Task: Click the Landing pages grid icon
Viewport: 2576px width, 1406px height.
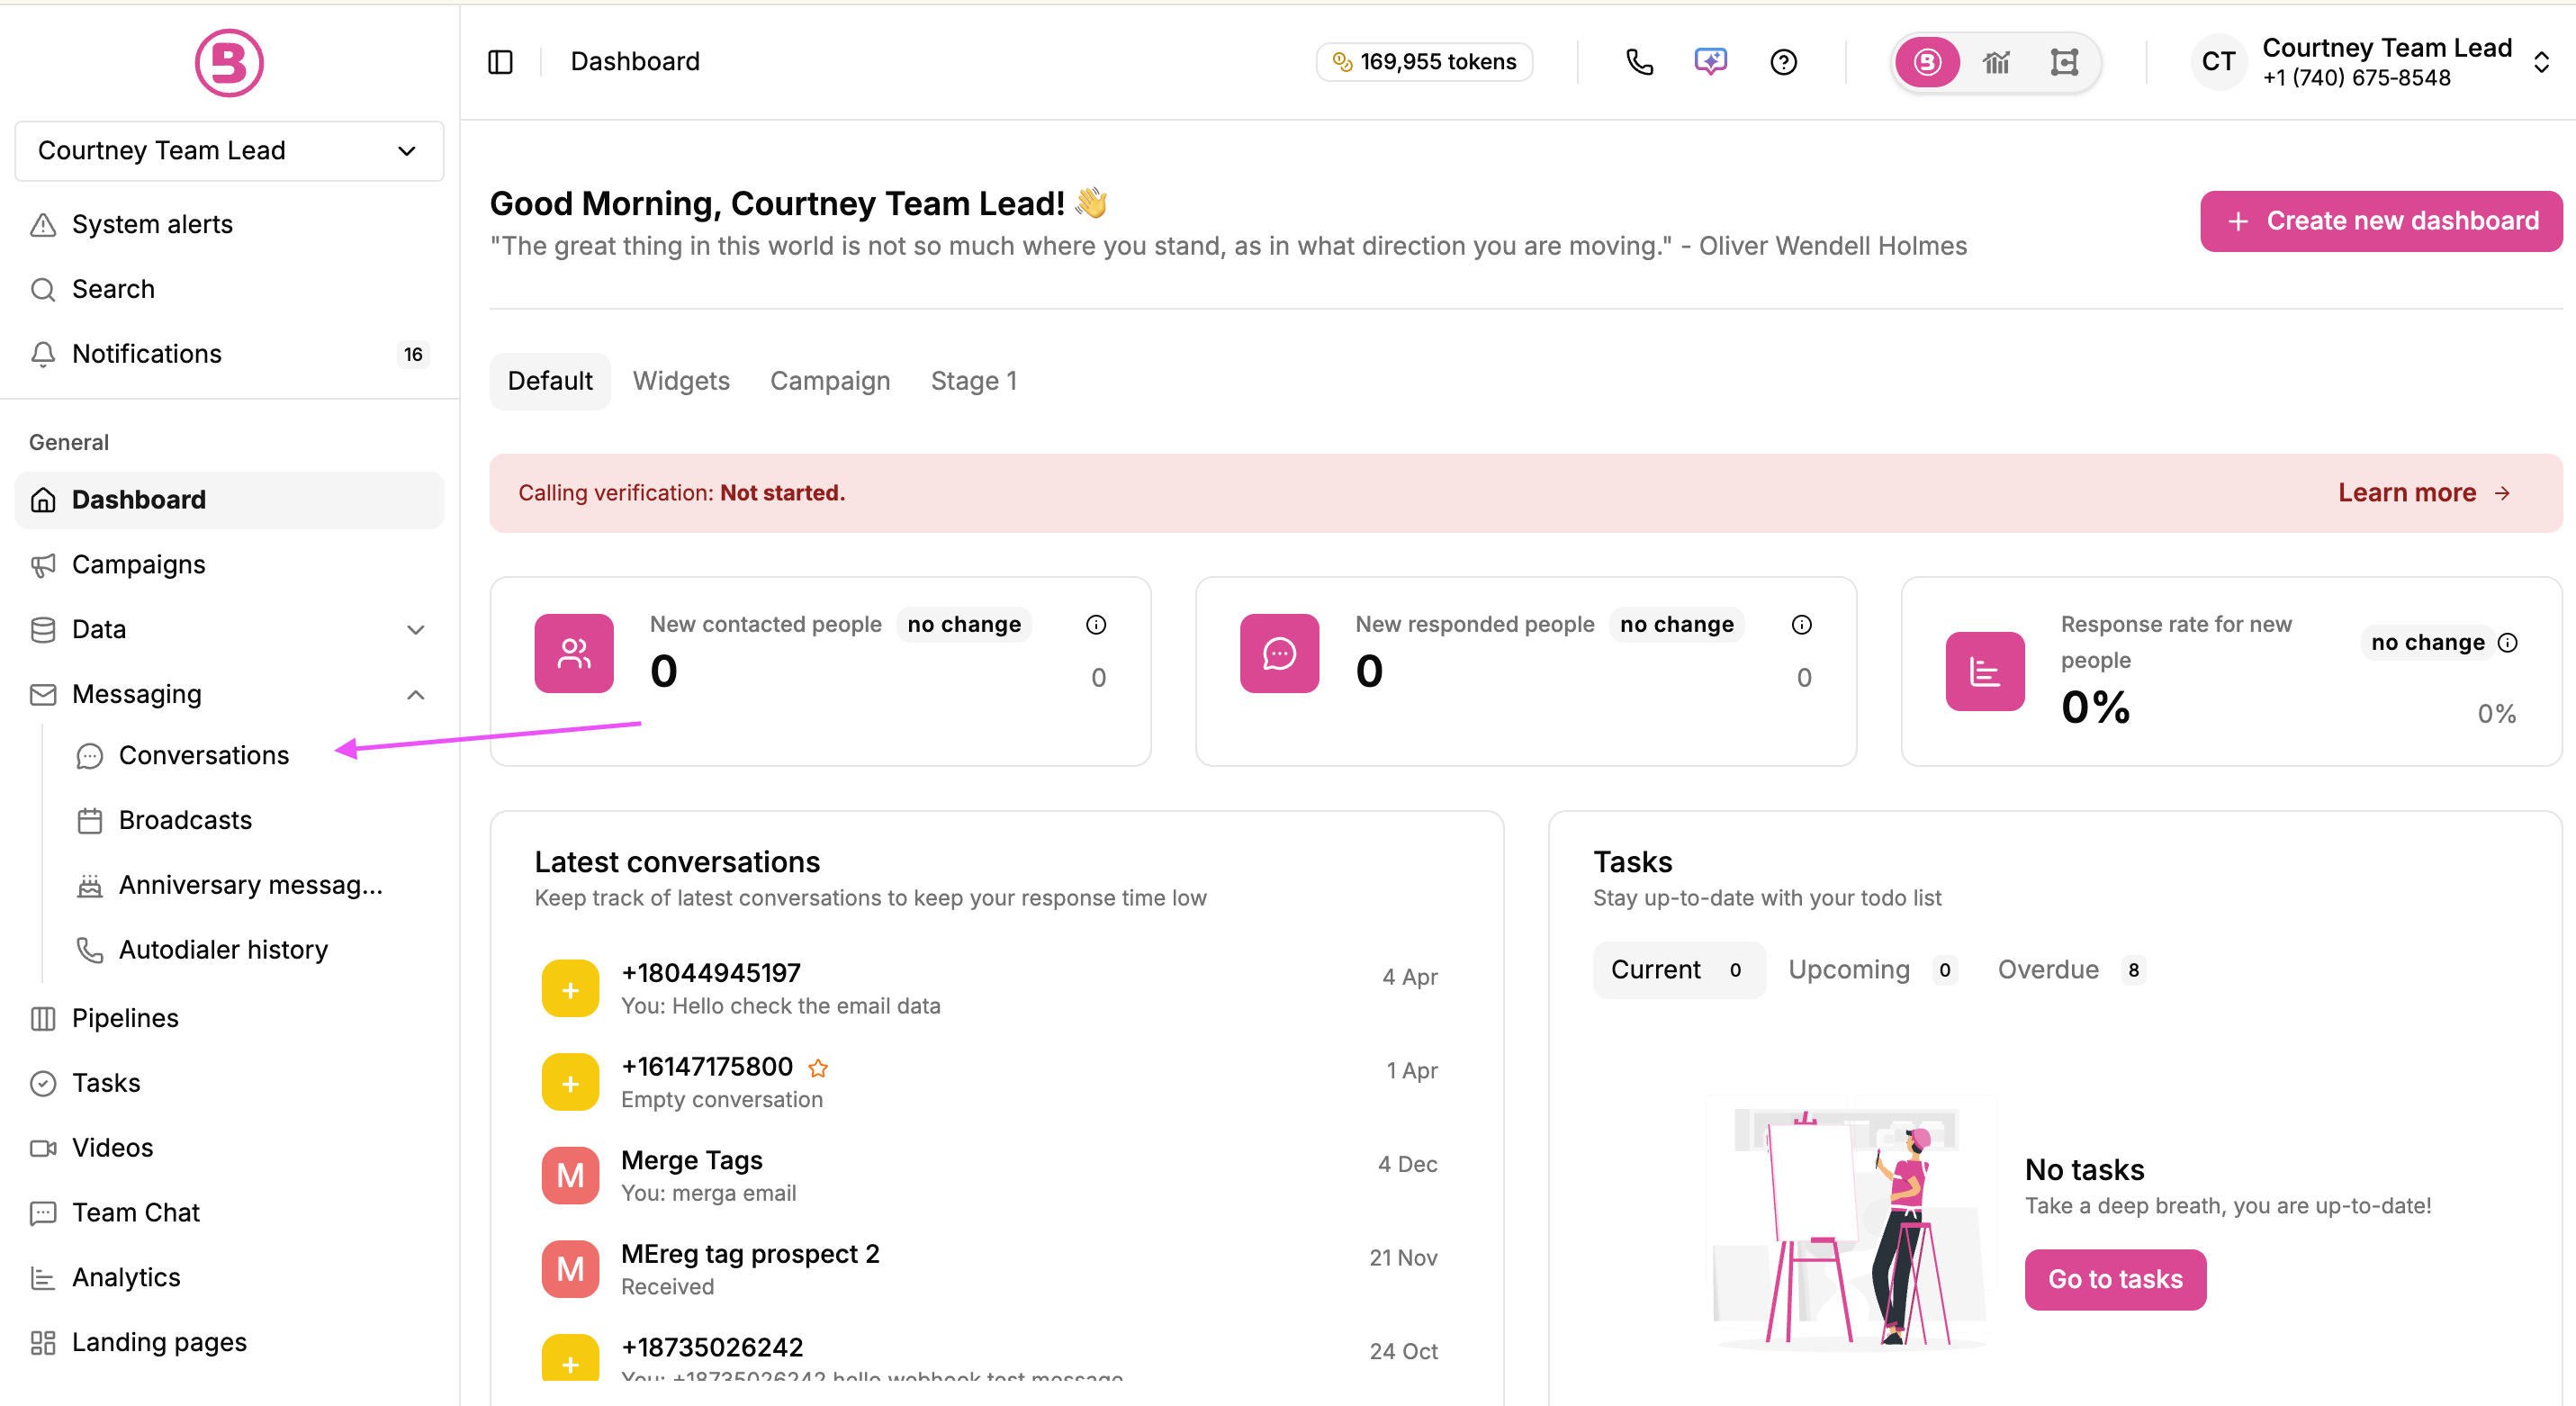Action: coord(43,1343)
